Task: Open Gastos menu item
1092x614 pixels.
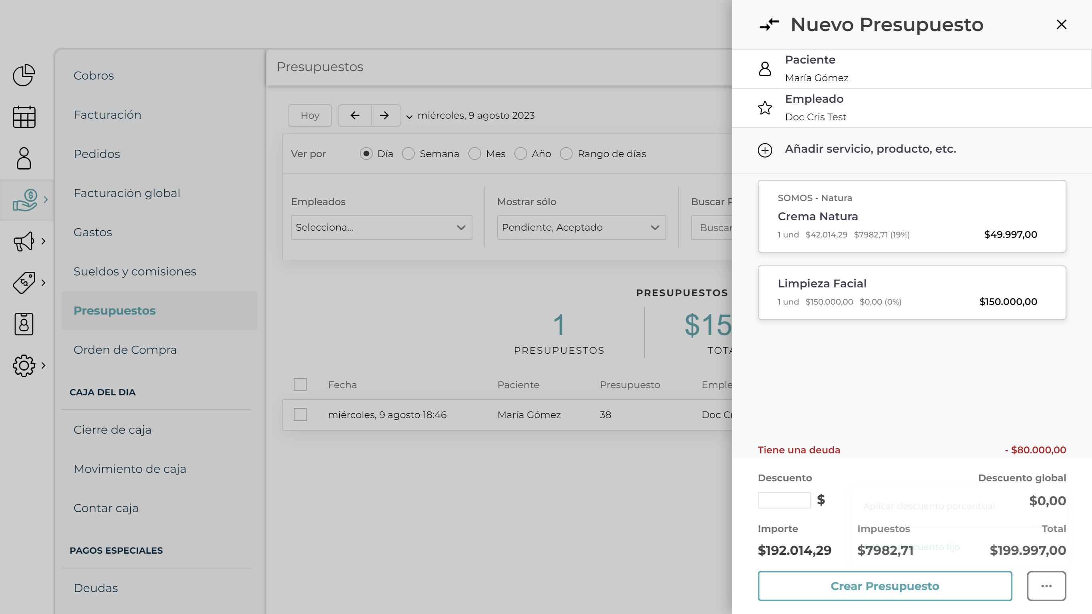Action: click(93, 232)
